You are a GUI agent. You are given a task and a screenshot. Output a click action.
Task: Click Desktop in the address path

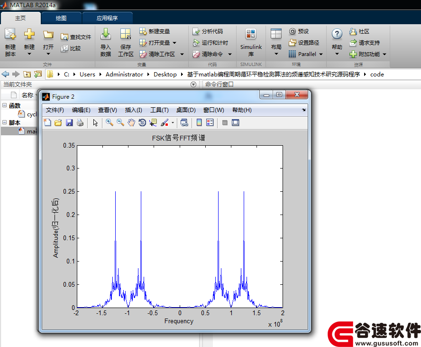(165, 75)
